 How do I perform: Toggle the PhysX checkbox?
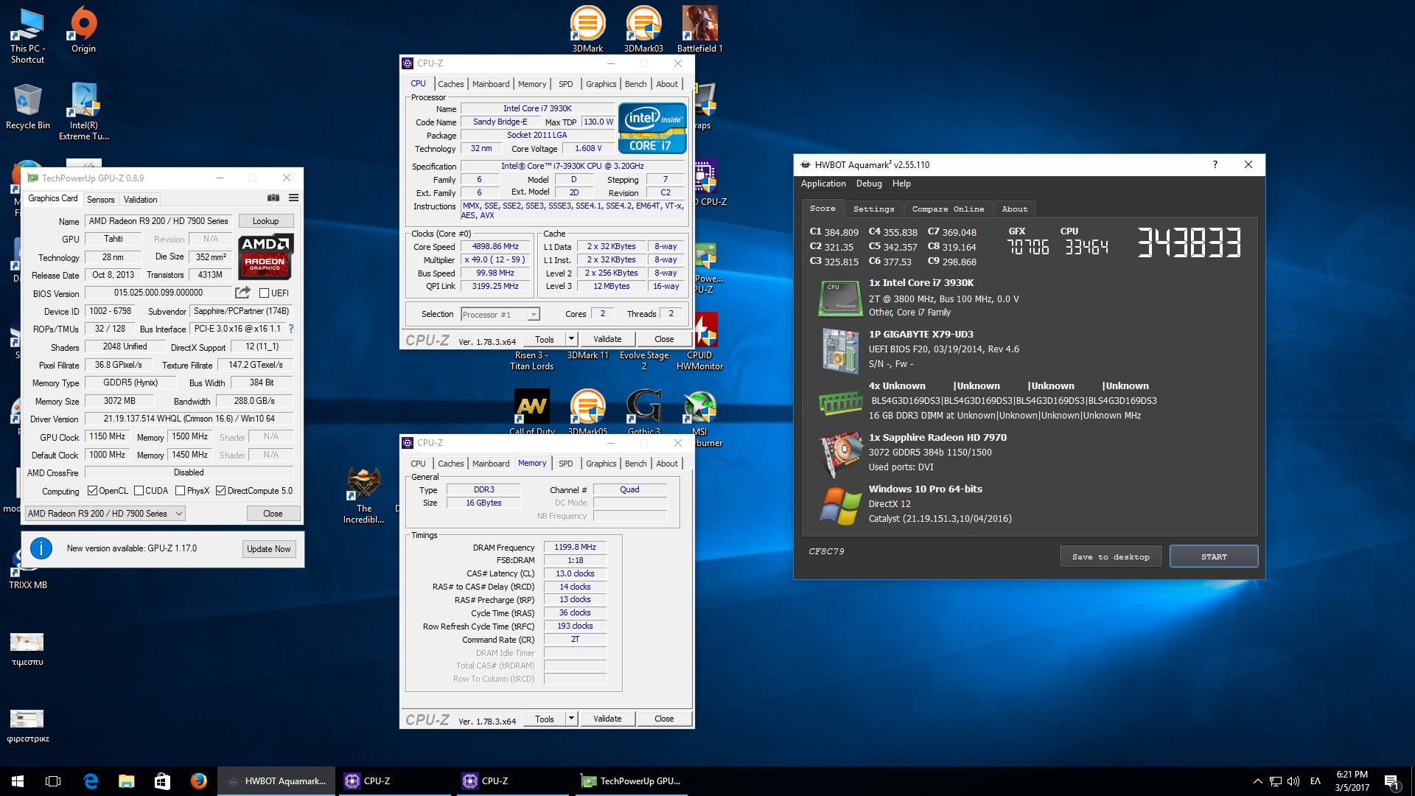point(180,491)
